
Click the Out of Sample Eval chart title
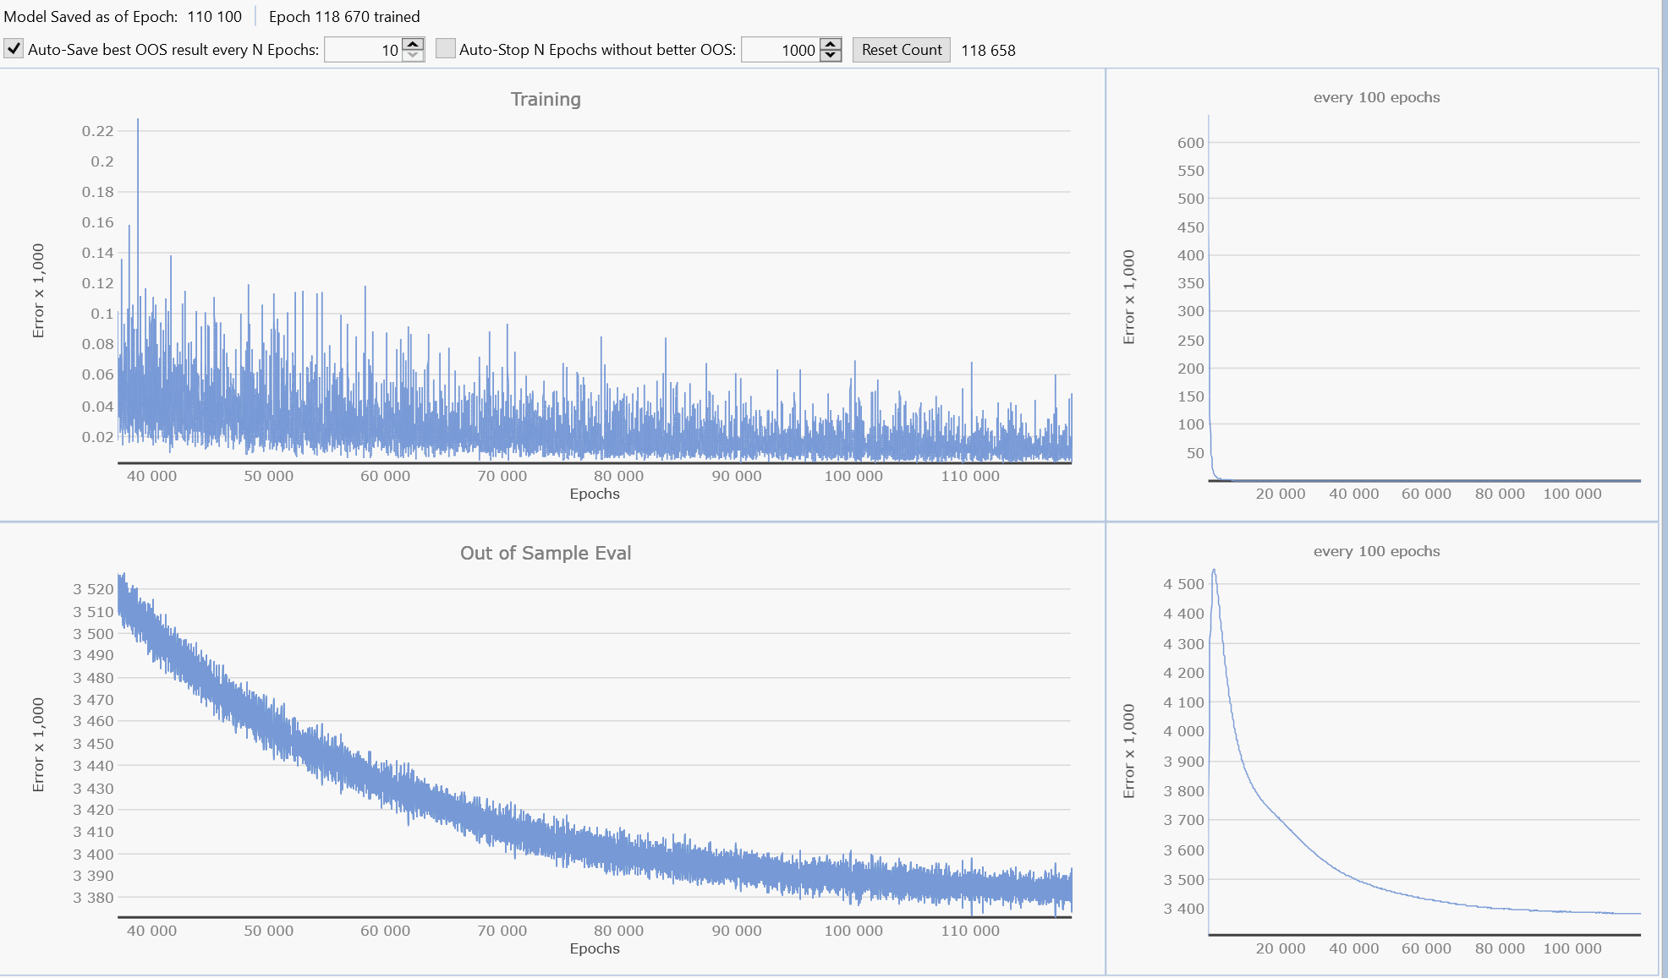546,553
